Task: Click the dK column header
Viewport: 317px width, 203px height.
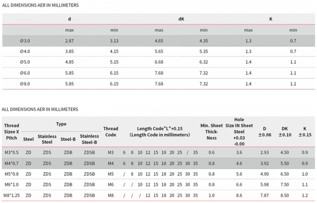Action: pyautogui.click(x=181, y=19)
